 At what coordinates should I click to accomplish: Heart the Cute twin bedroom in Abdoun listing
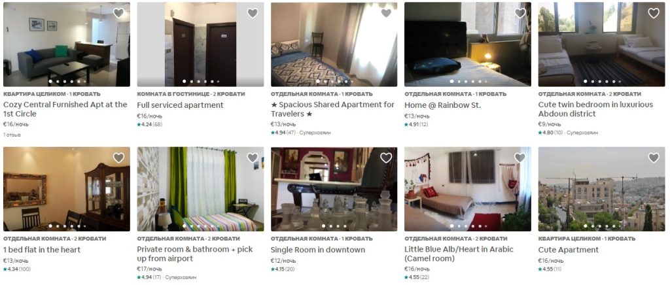pyautogui.click(x=654, y=13)
